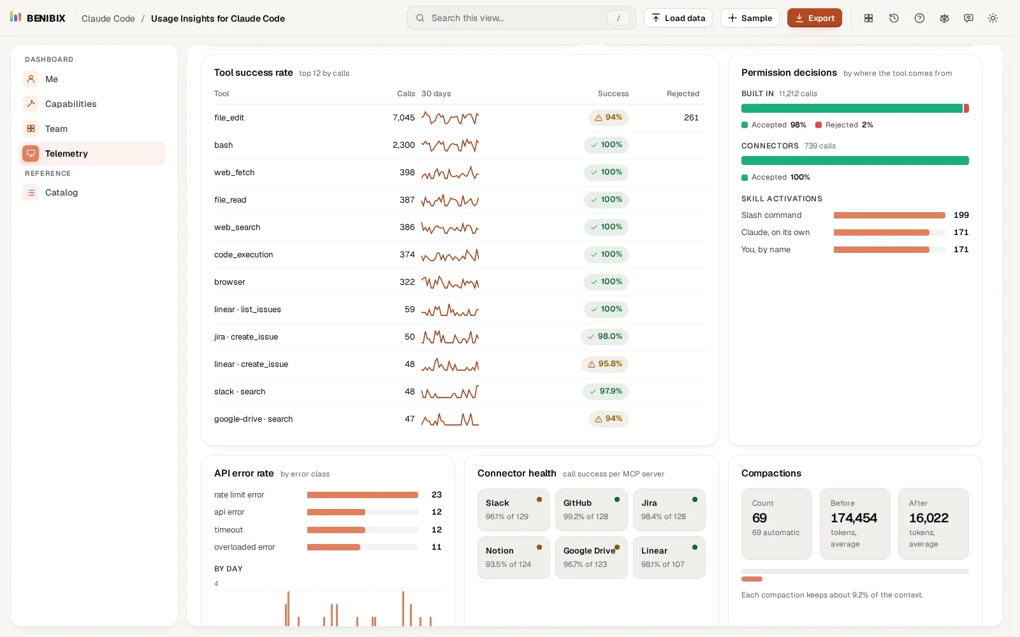Click the Catalog list icon
The height and width of the screenshot is (637, 1020).
coord(31,192)
